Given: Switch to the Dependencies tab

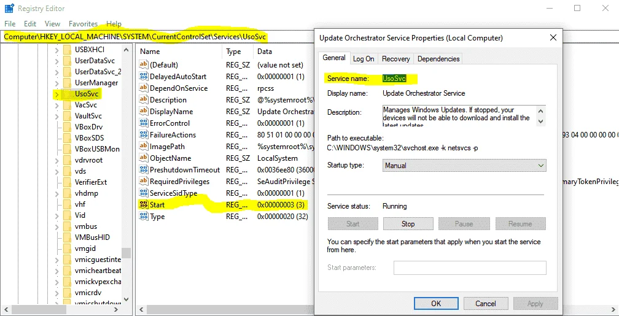Looking at the screenshot, I should click(x=438, y=59).
